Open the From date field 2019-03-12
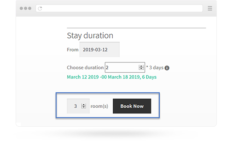The width and height of the screenshot is (227, 144). point(99,50)
